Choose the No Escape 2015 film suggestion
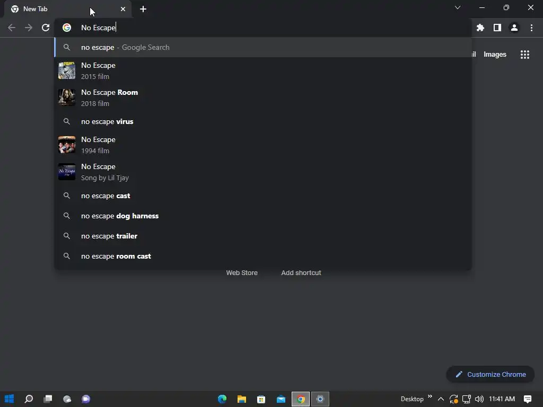The width and height of the screenshot is (543, 407). point(263,70)
